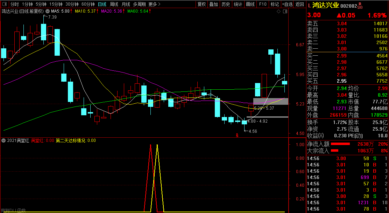Viewport: 389px width, 213px height.
Task: Click the chart title 鸿达兴业(日线.前复权)
Action: [x=23, y=11]
